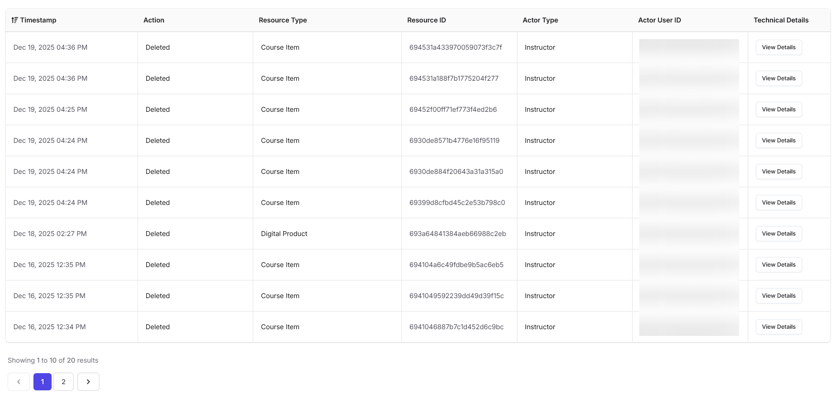This screenshot has width=839, height=398.
Task: View details for resource 694104a6c49fdbe9b5ac6eb5
Action: click(778, 265)
